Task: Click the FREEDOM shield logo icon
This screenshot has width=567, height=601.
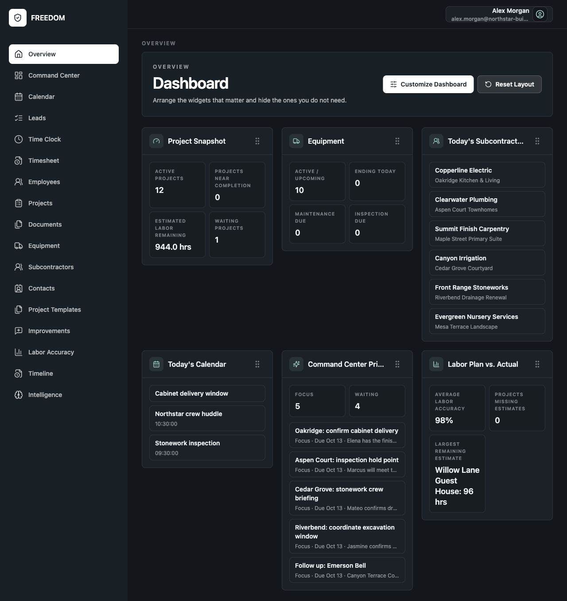Action: tap(18, 18)
